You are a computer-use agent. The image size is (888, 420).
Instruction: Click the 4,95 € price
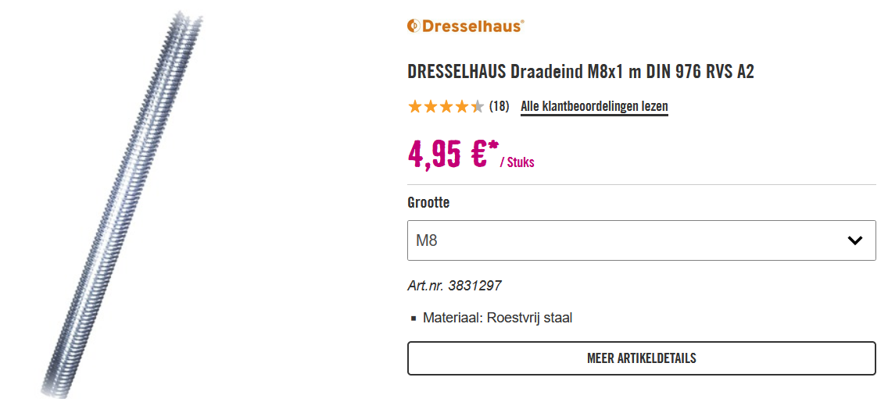point(447,155)
